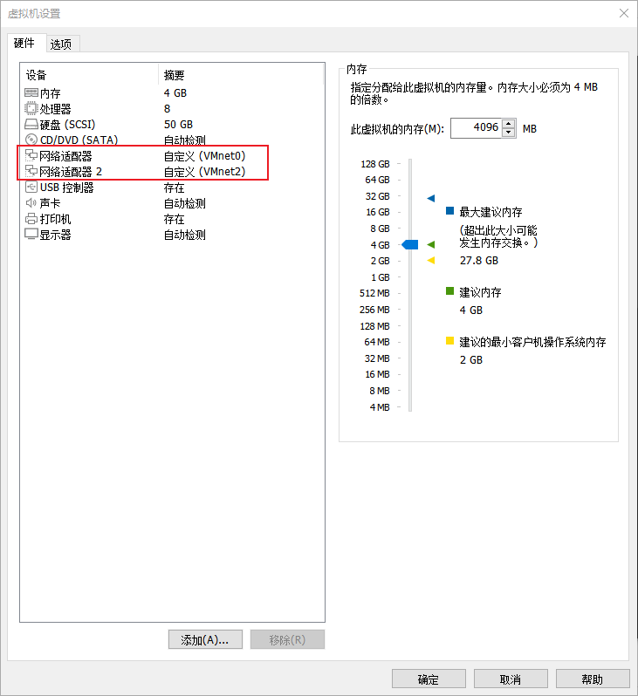Click the 取消 button
Viewport: 638px width, 696px height.
point(510,679)
